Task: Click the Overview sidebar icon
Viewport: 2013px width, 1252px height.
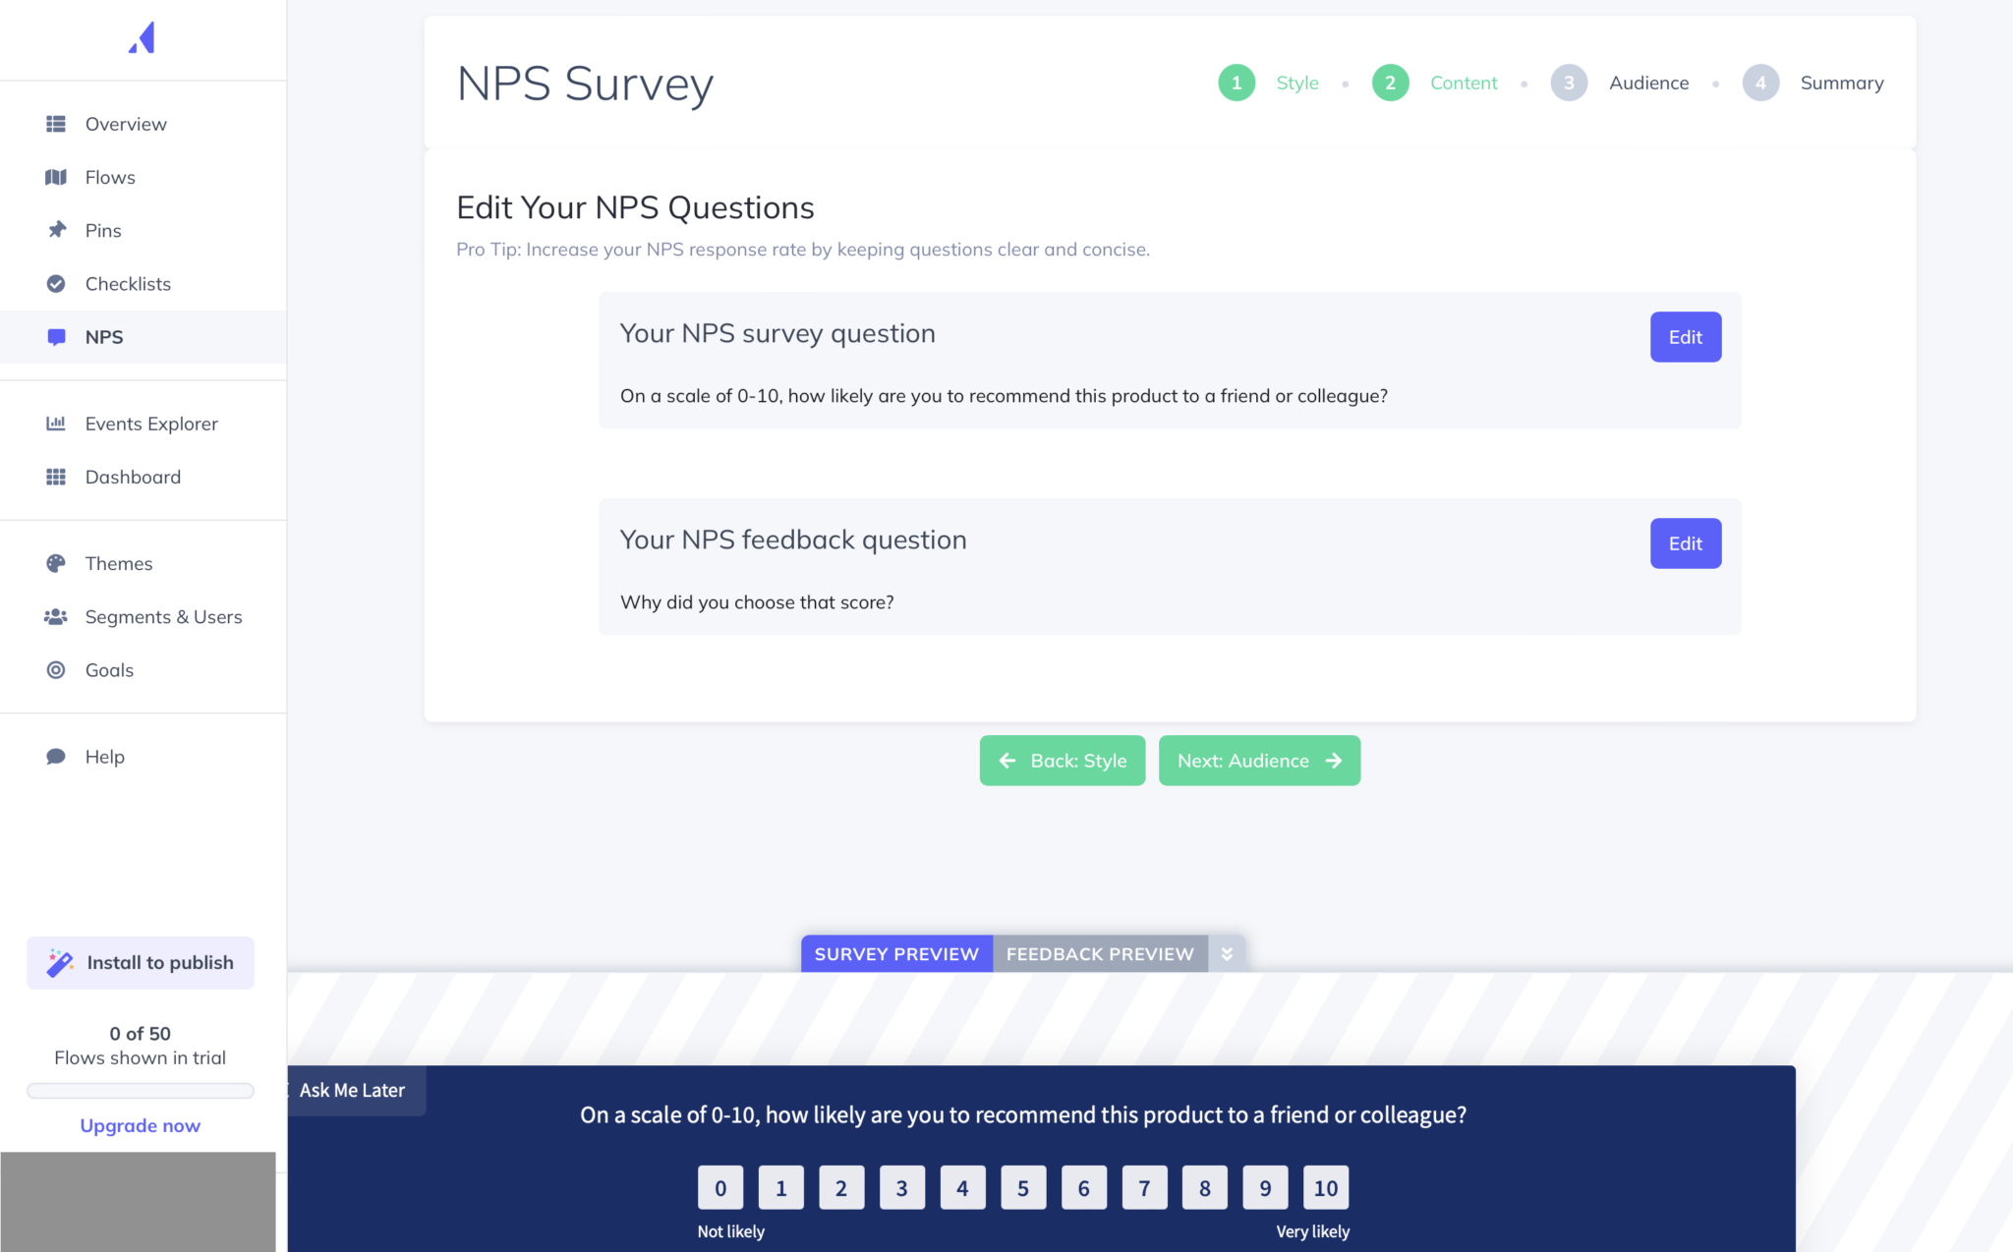Action: tap(56, 123)
